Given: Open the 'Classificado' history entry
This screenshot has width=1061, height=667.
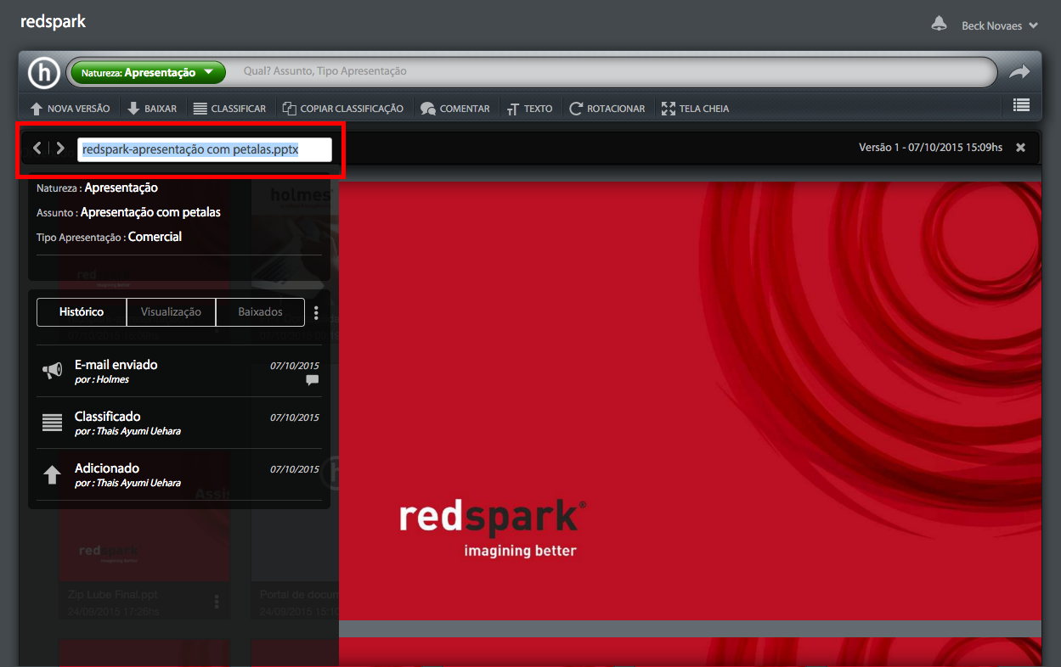Looking at the screenshot, I should point(180,423).
